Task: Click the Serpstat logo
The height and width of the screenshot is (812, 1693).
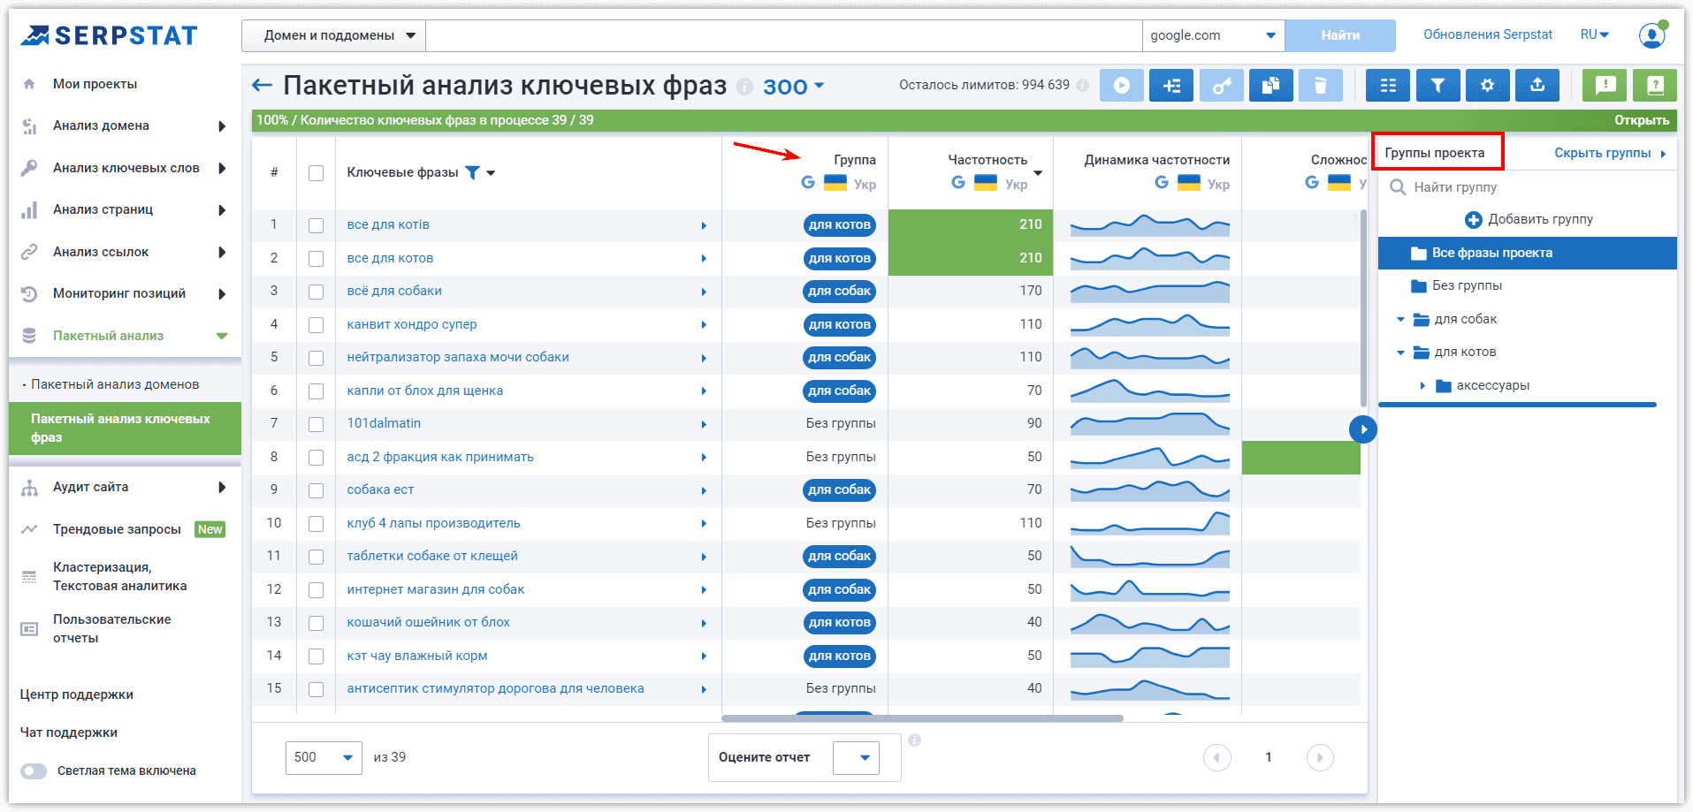Action: [109, 35]
